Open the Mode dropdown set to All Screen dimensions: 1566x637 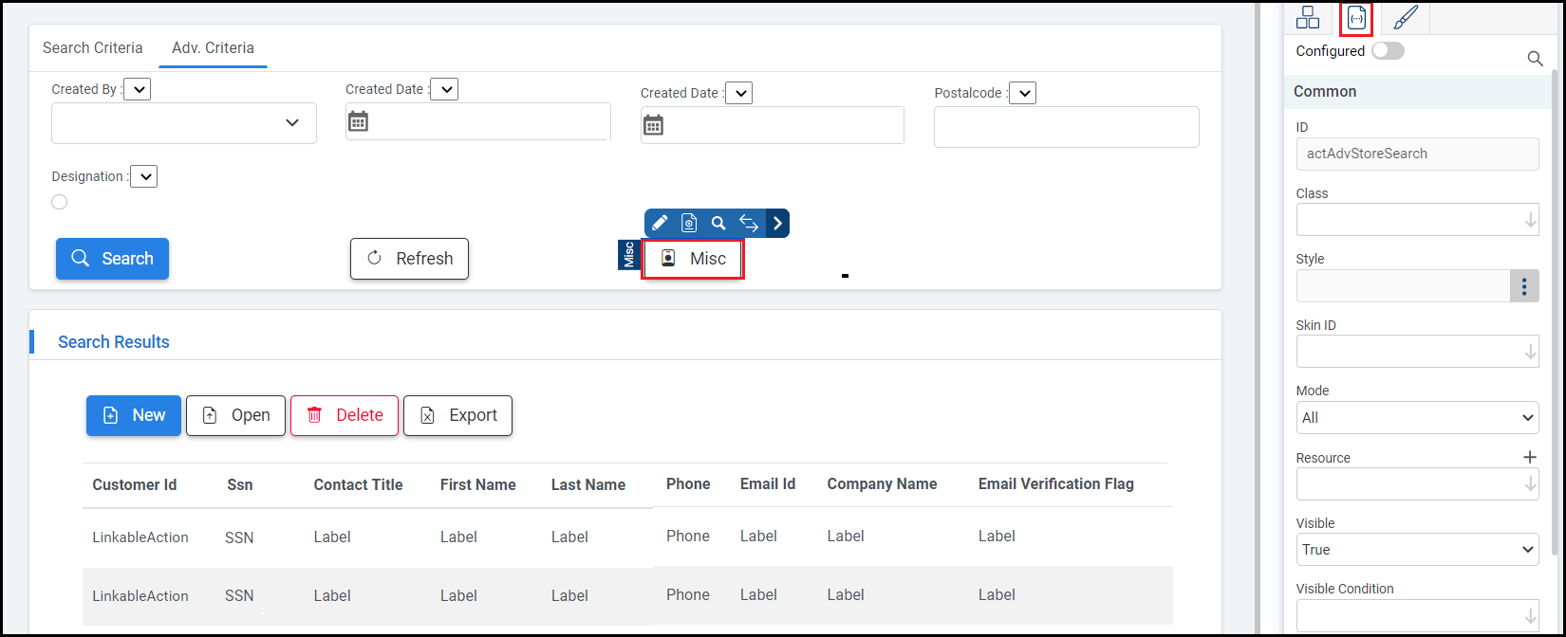tap(1417, 417)
